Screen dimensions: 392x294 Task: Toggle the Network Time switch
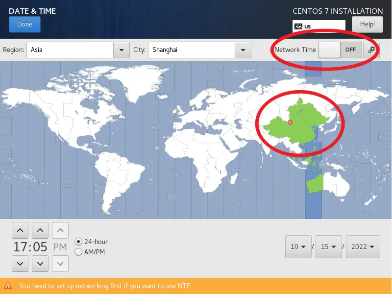tap(340, 50)
